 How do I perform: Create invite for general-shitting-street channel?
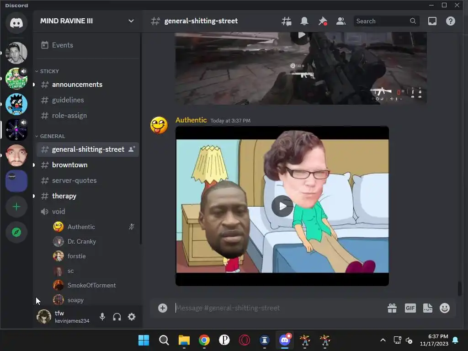132,149
